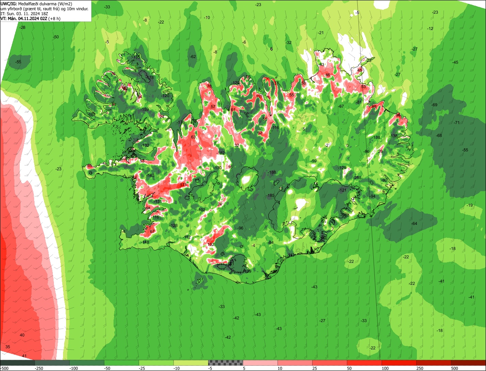Click the -64 value over the southeast sea
The height and width of the screenshot is (371, 486).
414,224
